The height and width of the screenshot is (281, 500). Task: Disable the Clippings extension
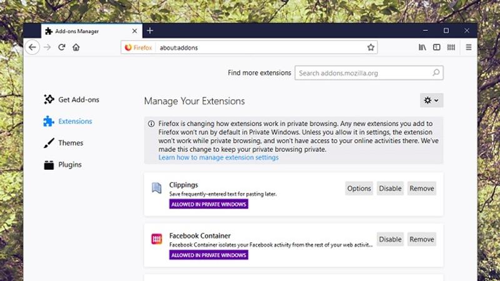pyautogui.click(x=390, y=189)
